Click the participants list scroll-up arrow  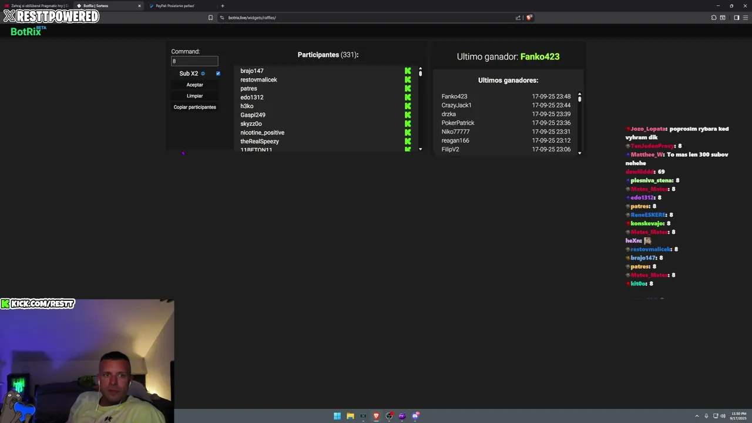(x=420, y=69)
